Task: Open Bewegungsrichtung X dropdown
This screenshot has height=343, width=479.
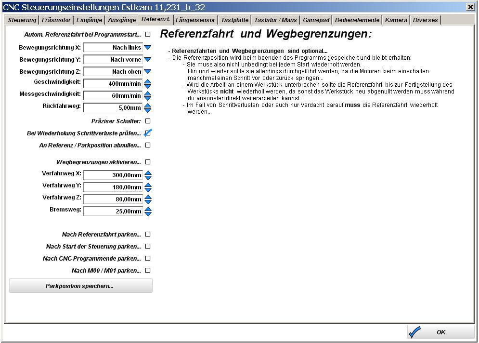Action: (x=148, y=48)
